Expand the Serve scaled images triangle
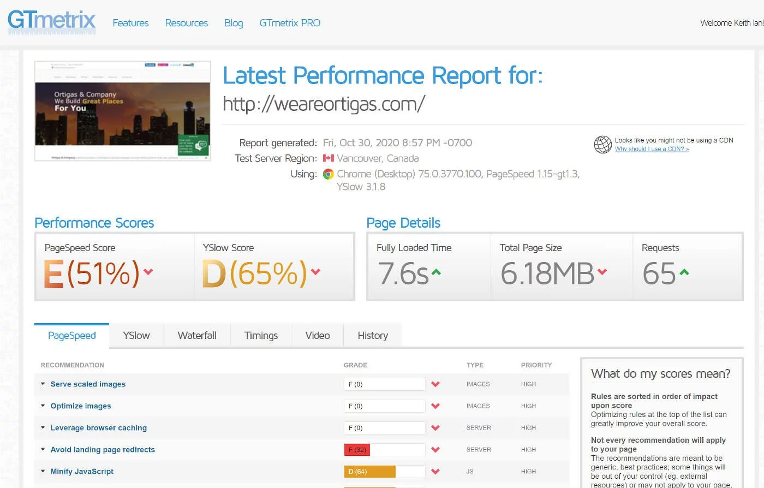 pos(43,384)
